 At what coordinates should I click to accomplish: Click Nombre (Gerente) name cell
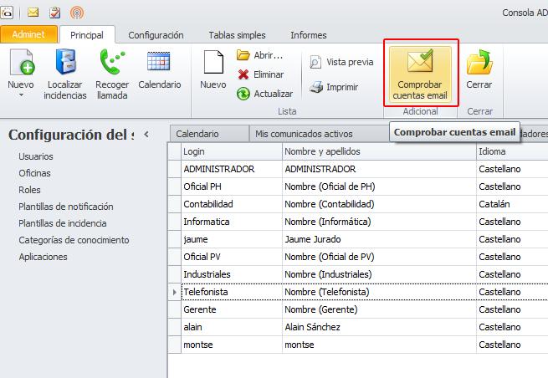point(379,309)
